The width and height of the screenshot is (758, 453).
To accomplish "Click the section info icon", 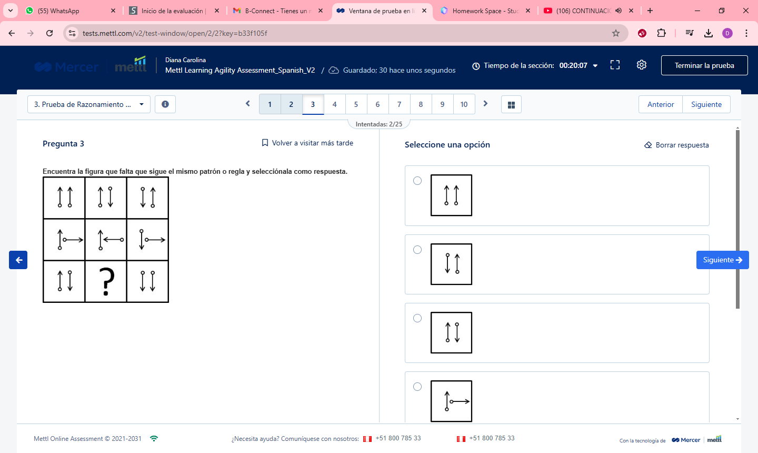I will [x=165, y=104].
